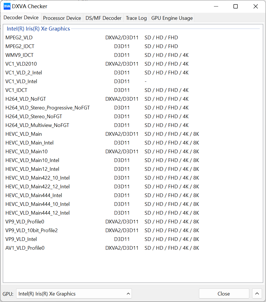
Task: Click the up-arrow expand button beside Close
Action: [x=257, y=294]
